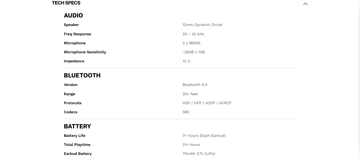Click the 12 Ω impedance value

pos(186,61)
